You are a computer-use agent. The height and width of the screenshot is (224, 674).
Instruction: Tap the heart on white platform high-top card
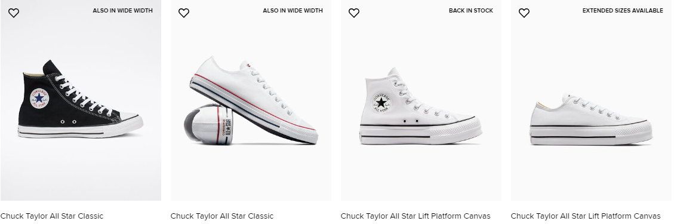(354, 13)
